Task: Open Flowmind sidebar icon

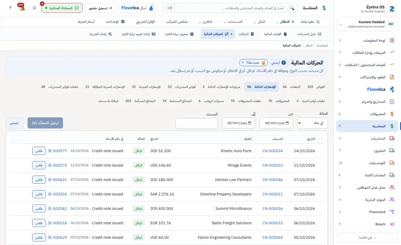Action: [x=392, y=212]
